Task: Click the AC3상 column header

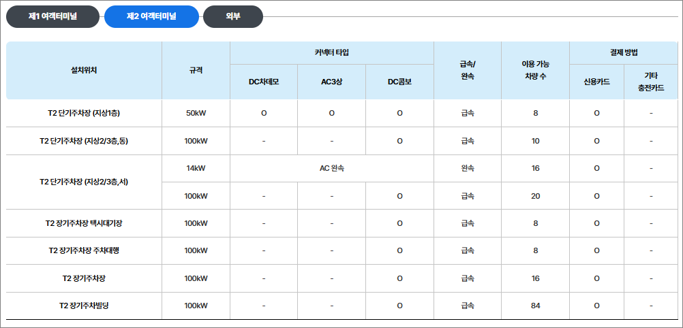Action: 332,82
